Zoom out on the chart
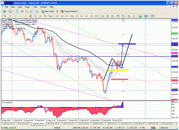Screen dimensions: 179x130 pyautogui.click(x=123, y=16)
